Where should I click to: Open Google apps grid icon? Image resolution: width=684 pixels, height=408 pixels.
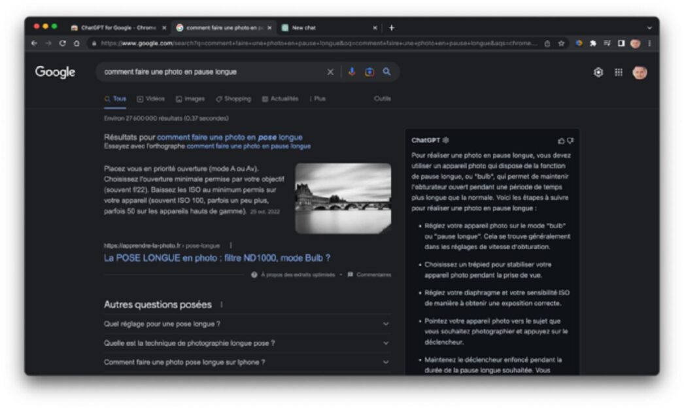pos(618,73)
